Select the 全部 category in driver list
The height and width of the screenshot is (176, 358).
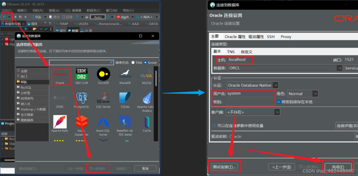[32, 71]
